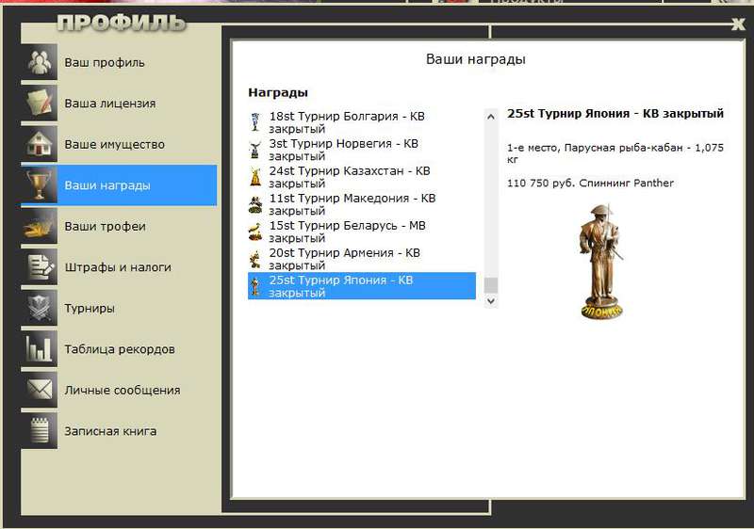Click the envelope icon beside Личные сообщения
Image resolution: width=754 pixels, height=529 pixels.
click(x=39, y=390)
